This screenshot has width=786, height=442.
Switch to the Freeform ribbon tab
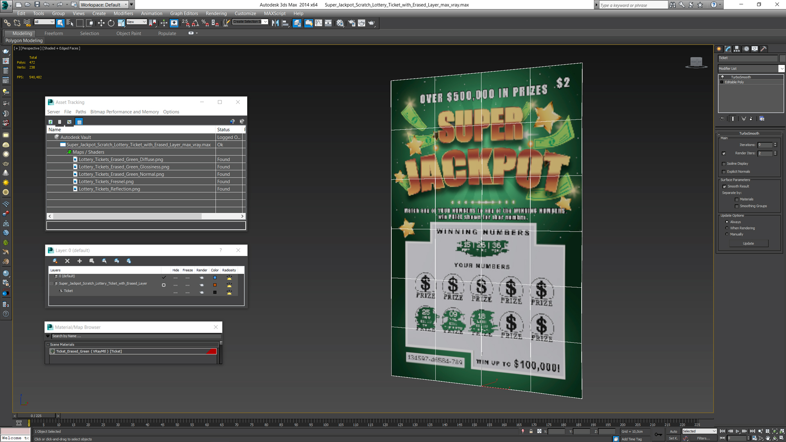point(54,34)
